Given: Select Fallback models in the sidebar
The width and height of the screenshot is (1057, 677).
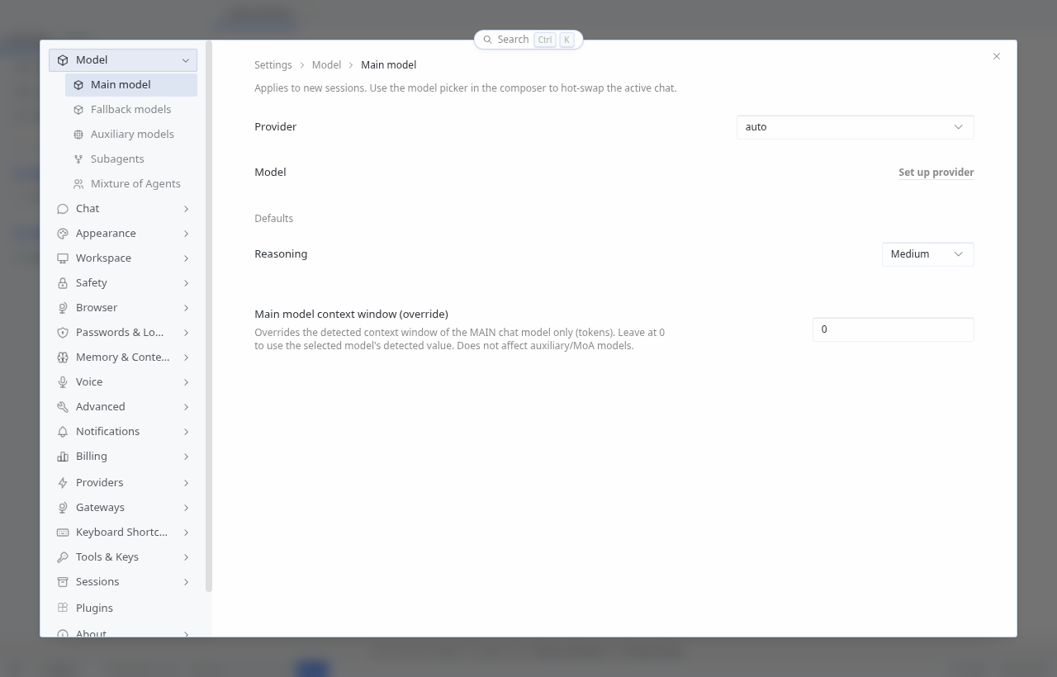Looking at the screenshot, I should tap(131, 110).
